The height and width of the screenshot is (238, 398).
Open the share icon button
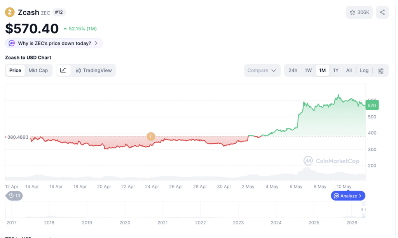tap(382, 12)
